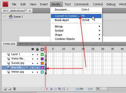The height and width of the screenshot is (93, 126).
Task: Select Break Apart from Modify menu
Action: tap(76, 20)
